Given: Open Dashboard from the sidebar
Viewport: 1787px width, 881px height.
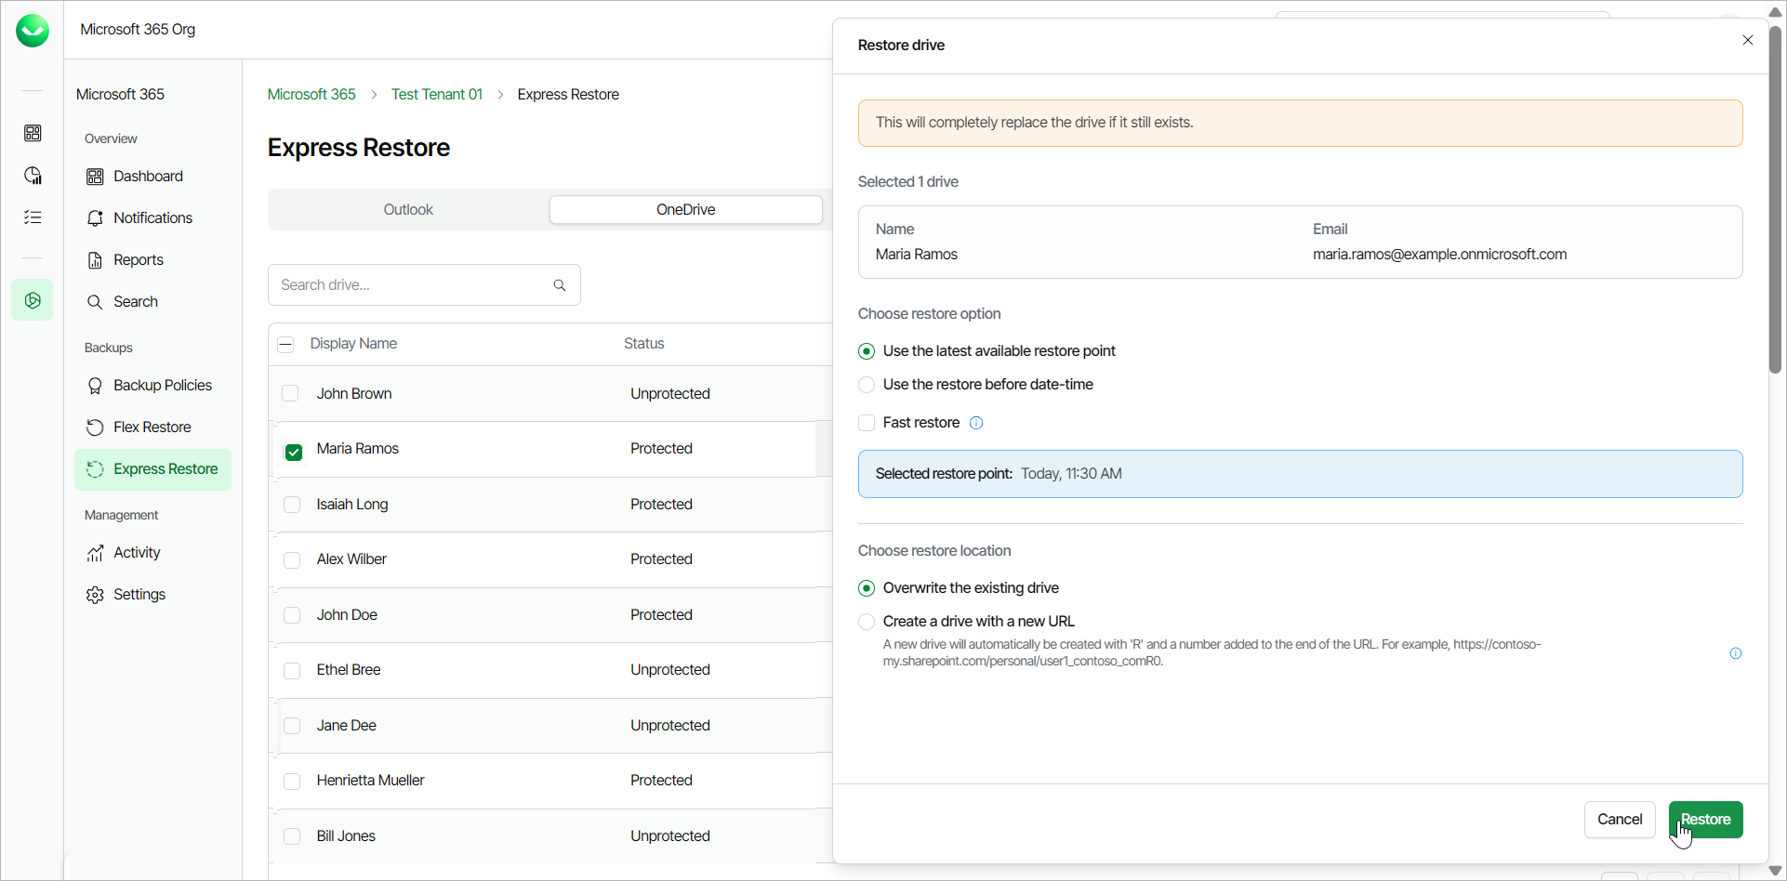Looking at the screenshot, I should 152,177.
